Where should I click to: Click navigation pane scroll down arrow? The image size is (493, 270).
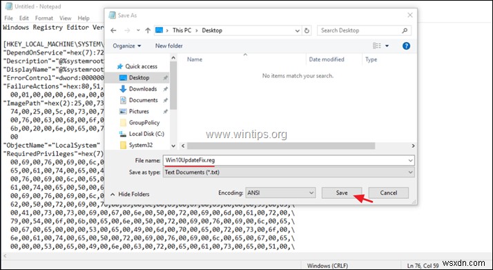coord(173,146)
